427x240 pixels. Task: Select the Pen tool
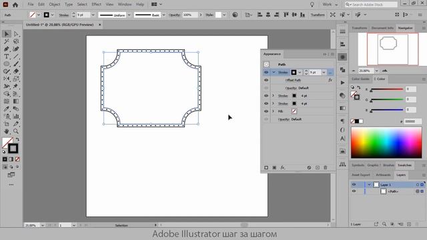click(7, 49)
